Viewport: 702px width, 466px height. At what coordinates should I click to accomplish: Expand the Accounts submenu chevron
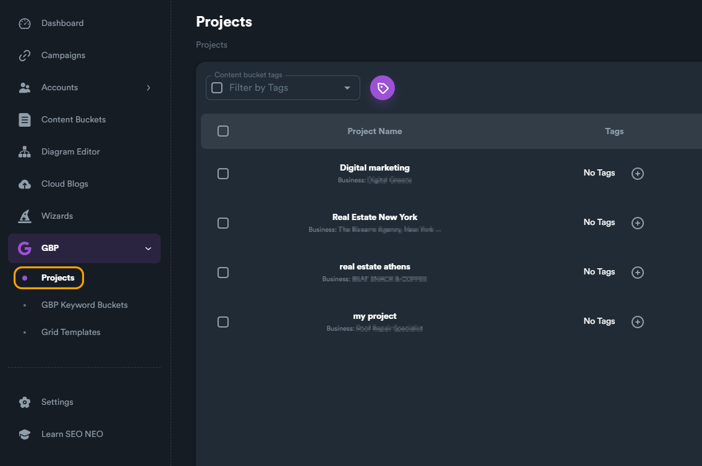coord(148,88)
